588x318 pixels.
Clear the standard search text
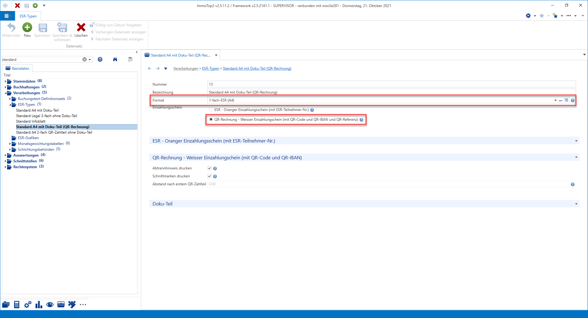85,59
